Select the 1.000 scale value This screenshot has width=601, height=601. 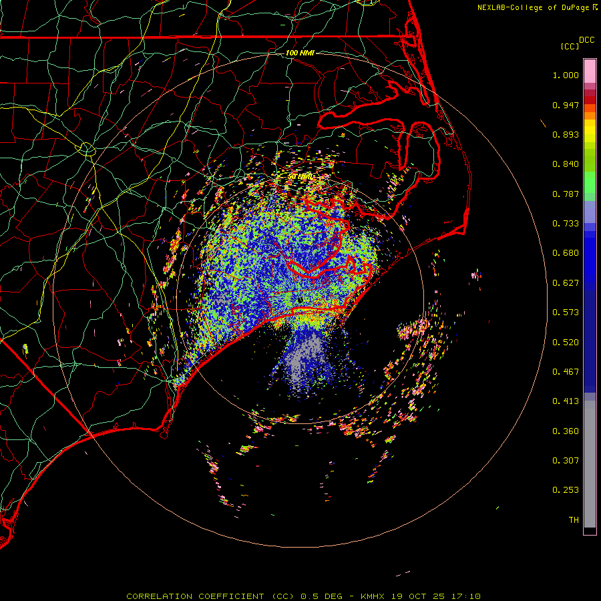click(x=566, y=75)
